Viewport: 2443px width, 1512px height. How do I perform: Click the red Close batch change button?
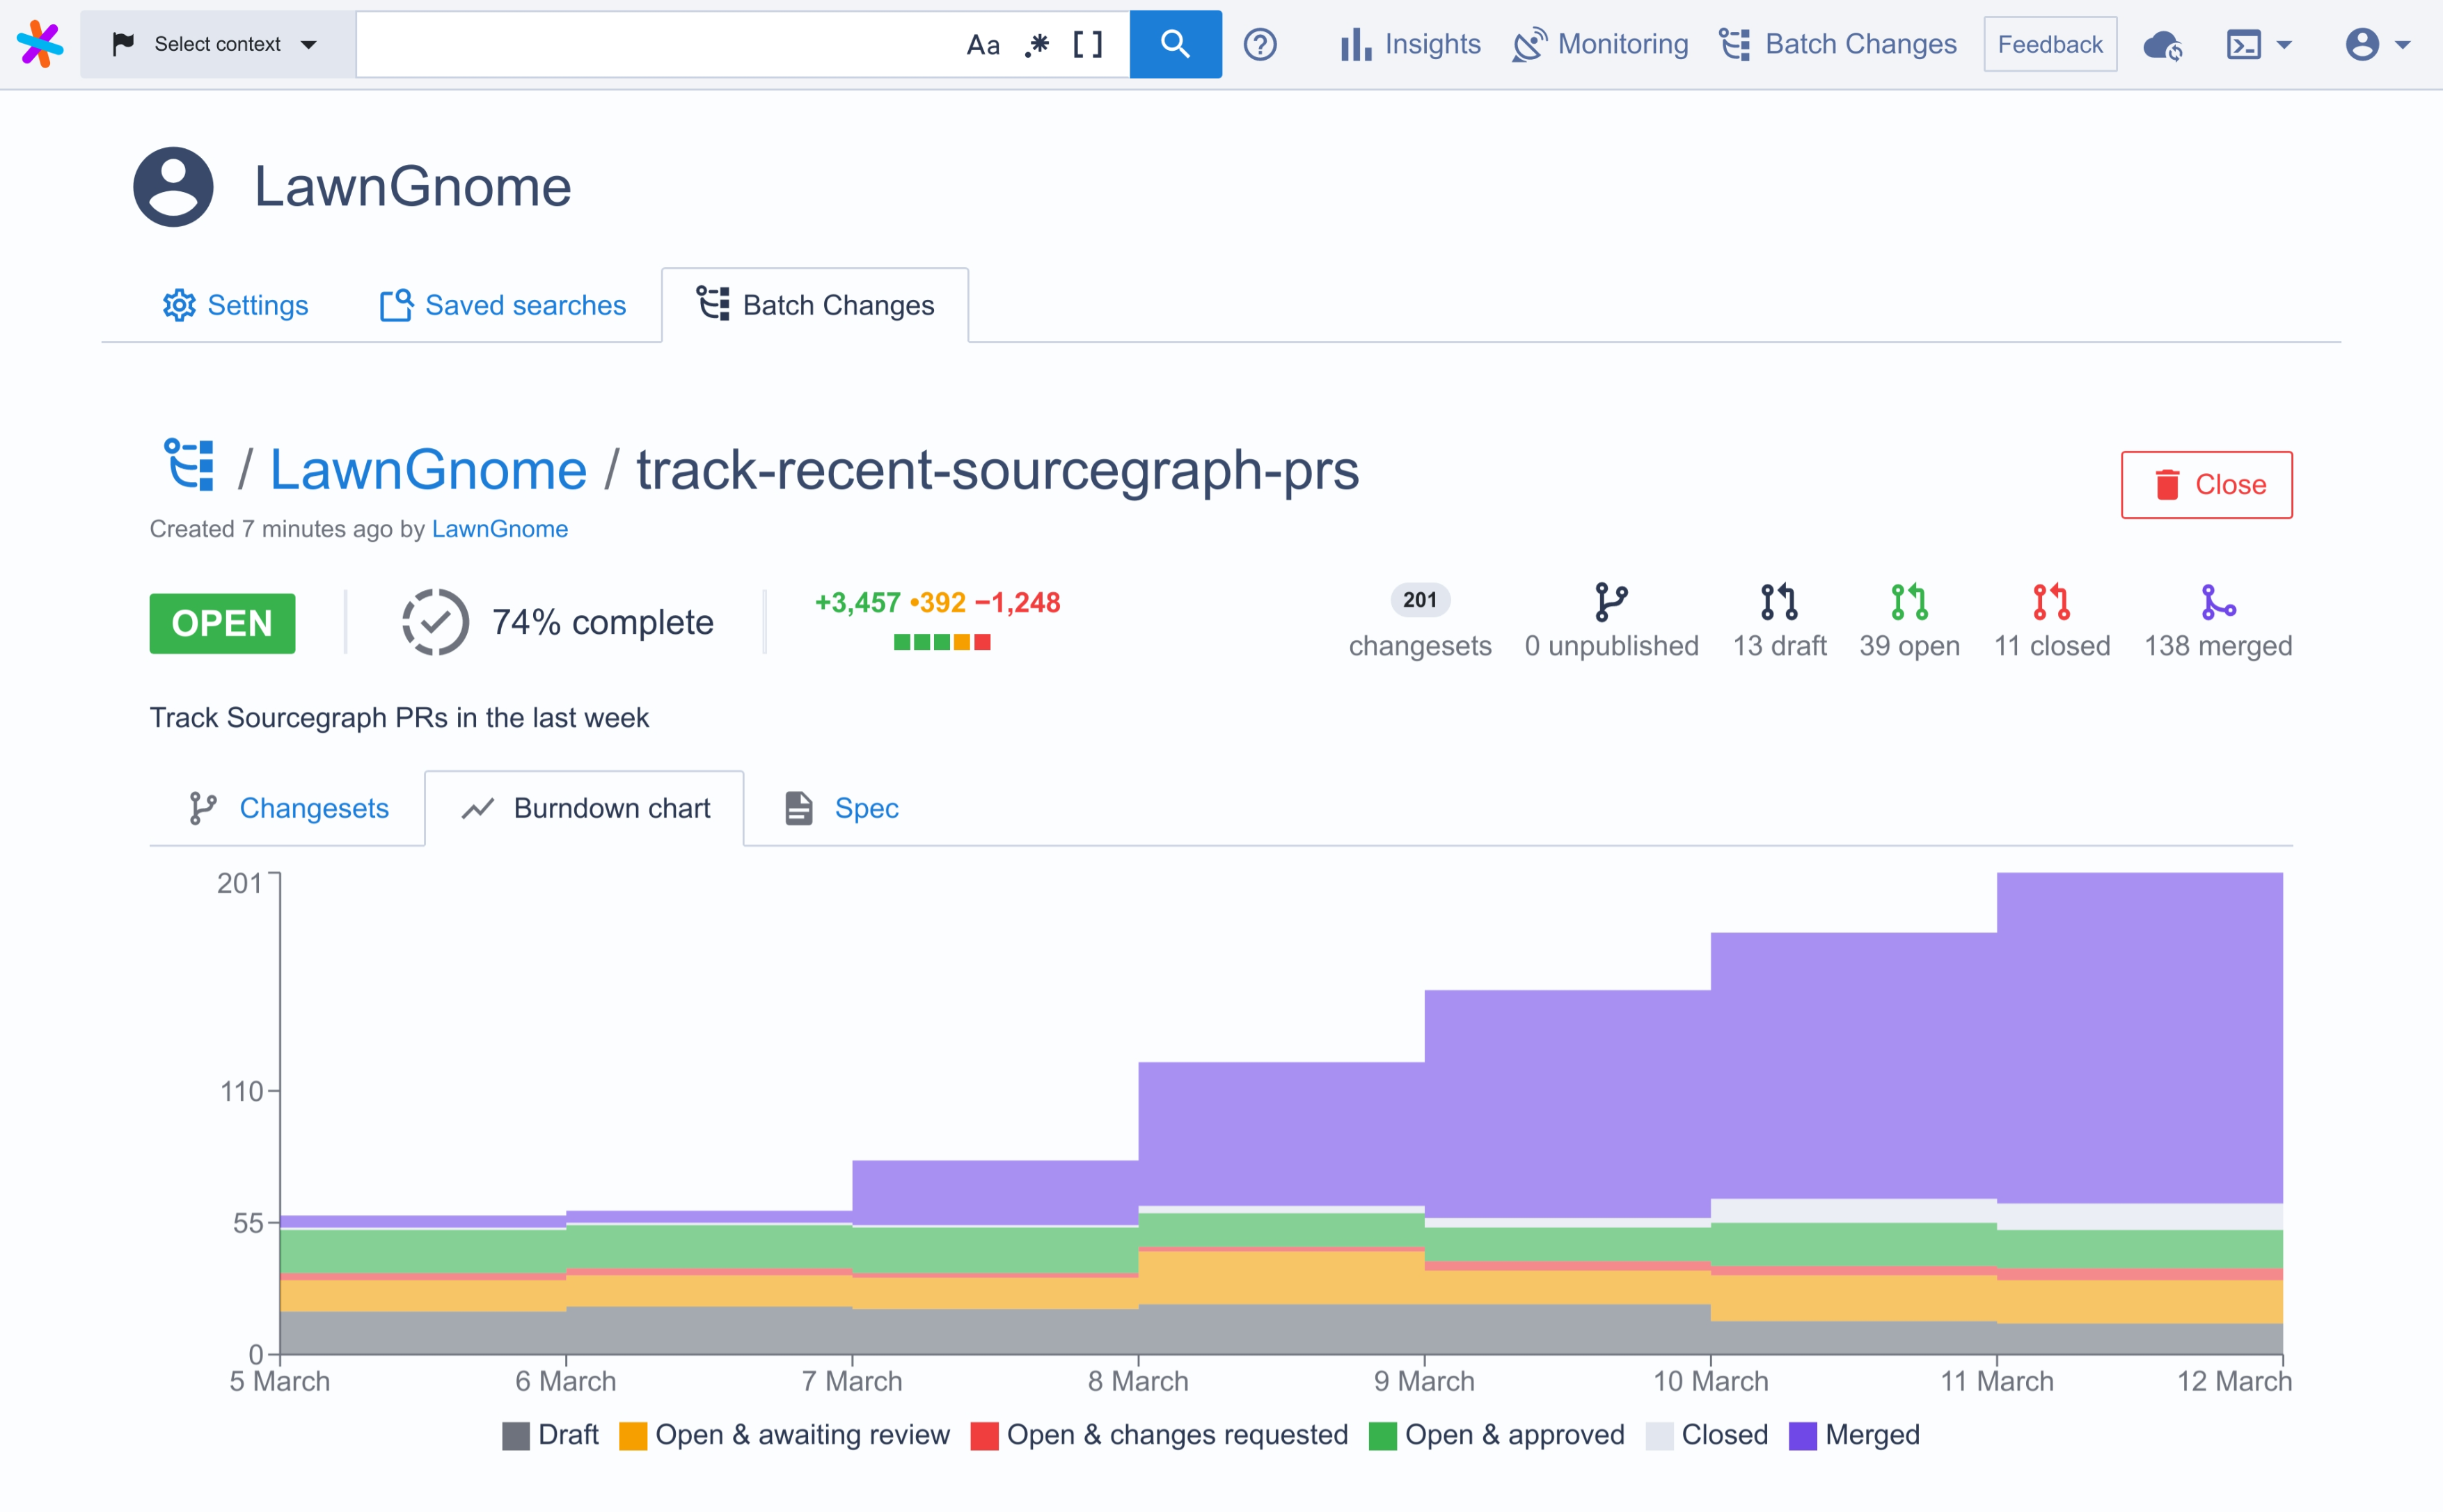[2206, 485]
